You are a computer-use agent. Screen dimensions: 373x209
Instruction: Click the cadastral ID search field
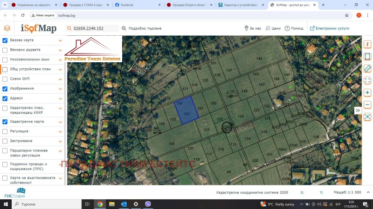click(93, 28)
